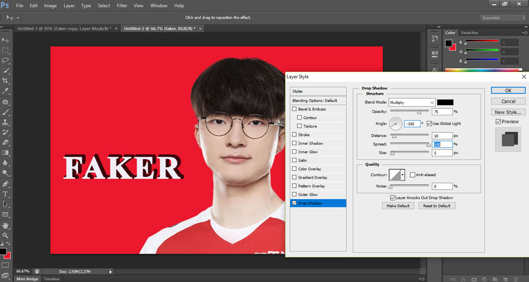The image size is (529, 282).
Task: Switch to the Swatches panel tab
Action: click(x=469, y=33)
